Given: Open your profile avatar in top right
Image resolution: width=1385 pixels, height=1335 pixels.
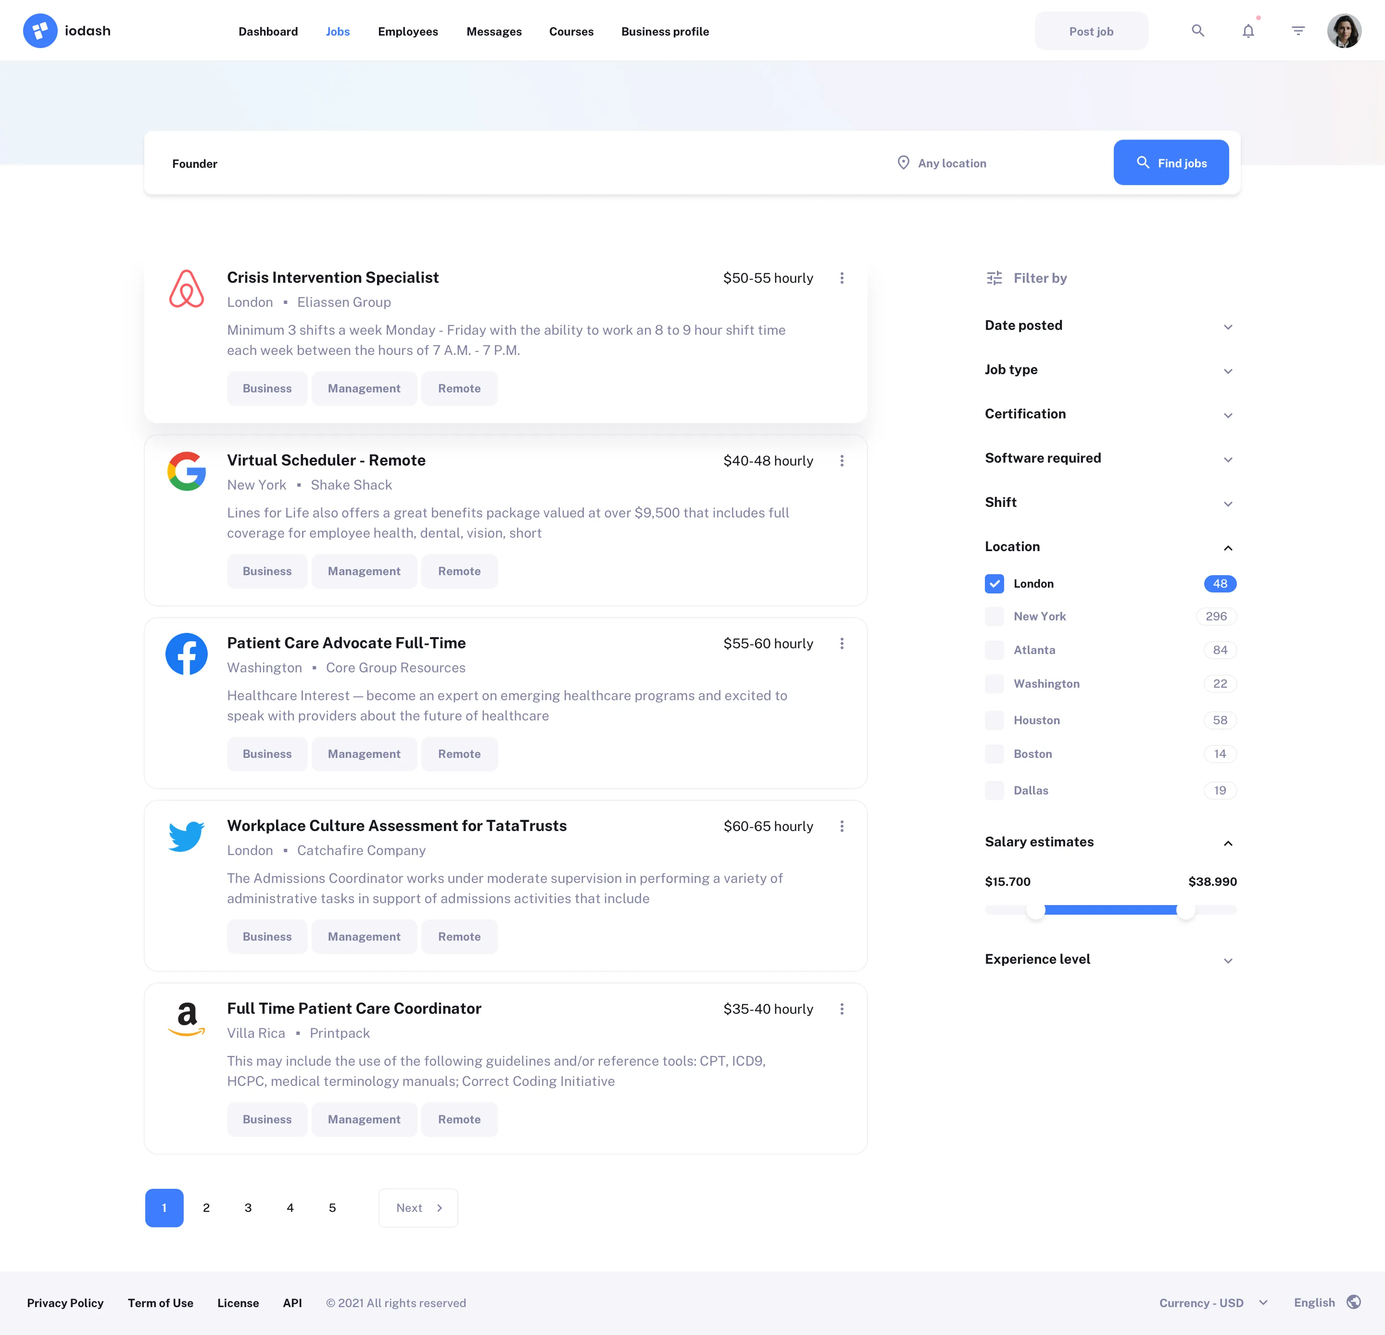Looking at the screenshot, I should point(1345,30).
